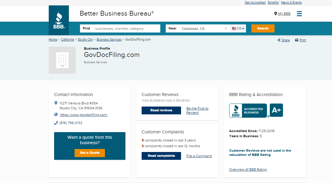Switch to Español link
The height and width of the screenshot is (183, 332).
[273, 2]
